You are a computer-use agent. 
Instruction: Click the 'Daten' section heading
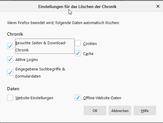click(13, 89)
